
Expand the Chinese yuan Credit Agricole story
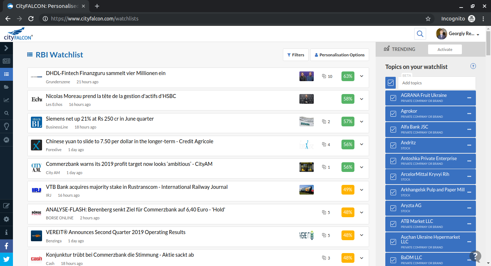(x=362, y=144)
